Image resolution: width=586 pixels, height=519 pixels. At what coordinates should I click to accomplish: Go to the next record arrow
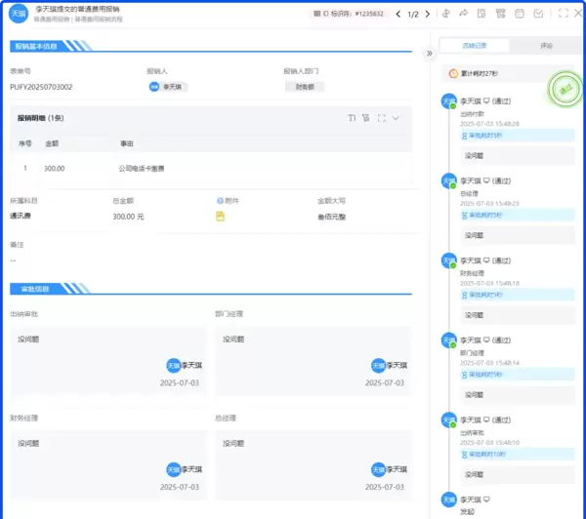tap(427, 14)
